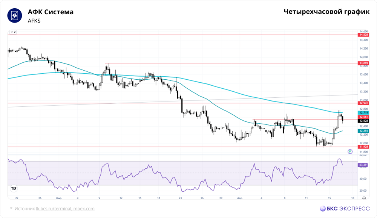Click the 12,715 moving average price tag

click(363, 113)
